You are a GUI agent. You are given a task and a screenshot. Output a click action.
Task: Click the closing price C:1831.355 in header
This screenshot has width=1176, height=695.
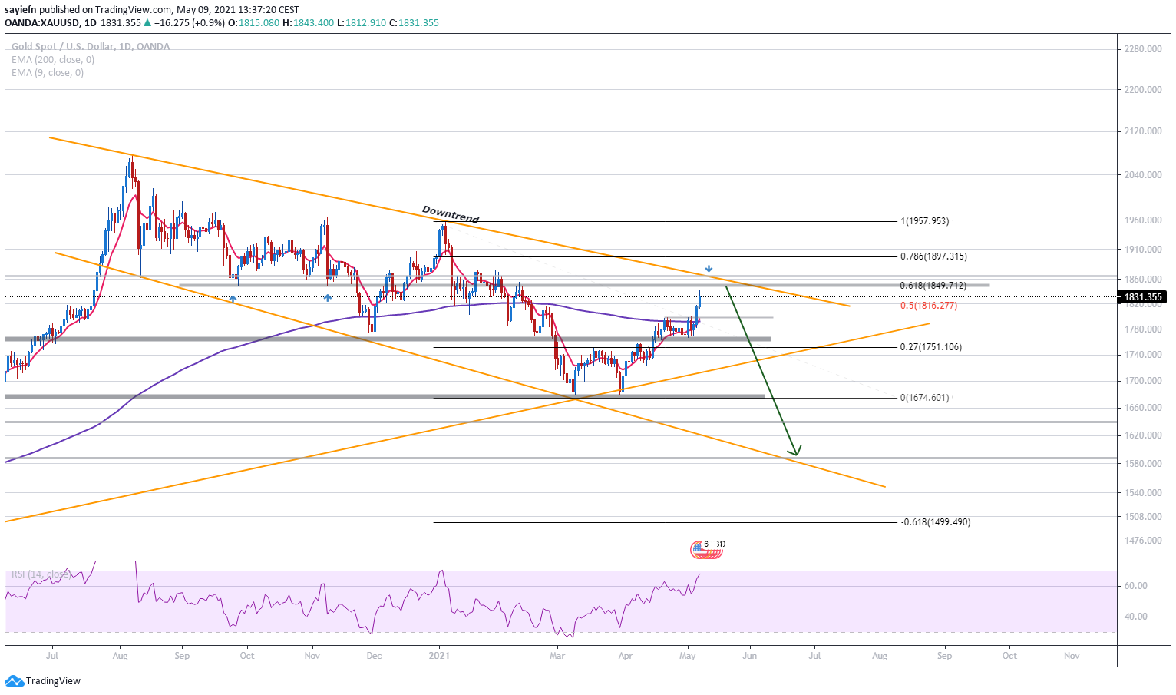[x=414, y=23]
